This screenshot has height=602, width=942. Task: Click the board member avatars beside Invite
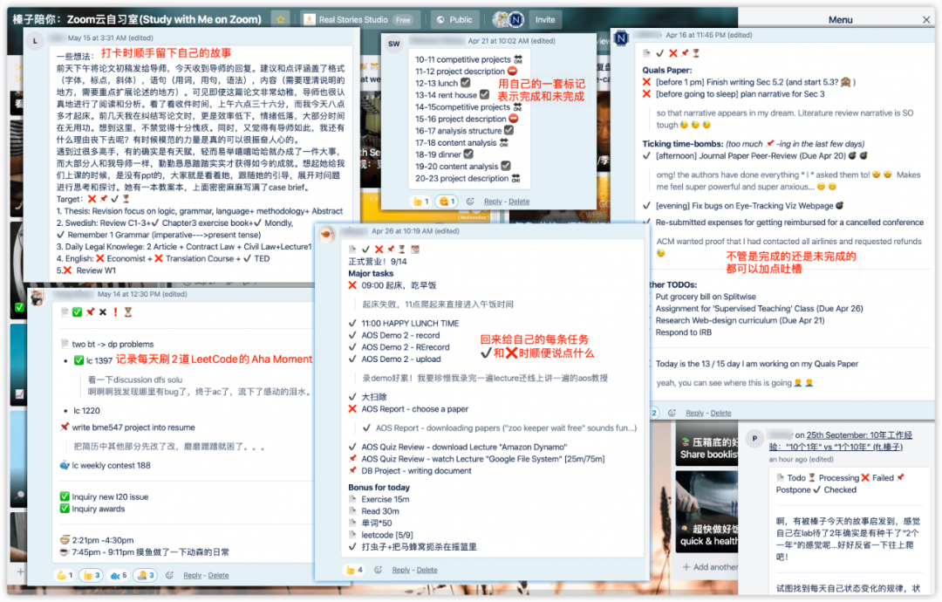click(x=508, y=19)
